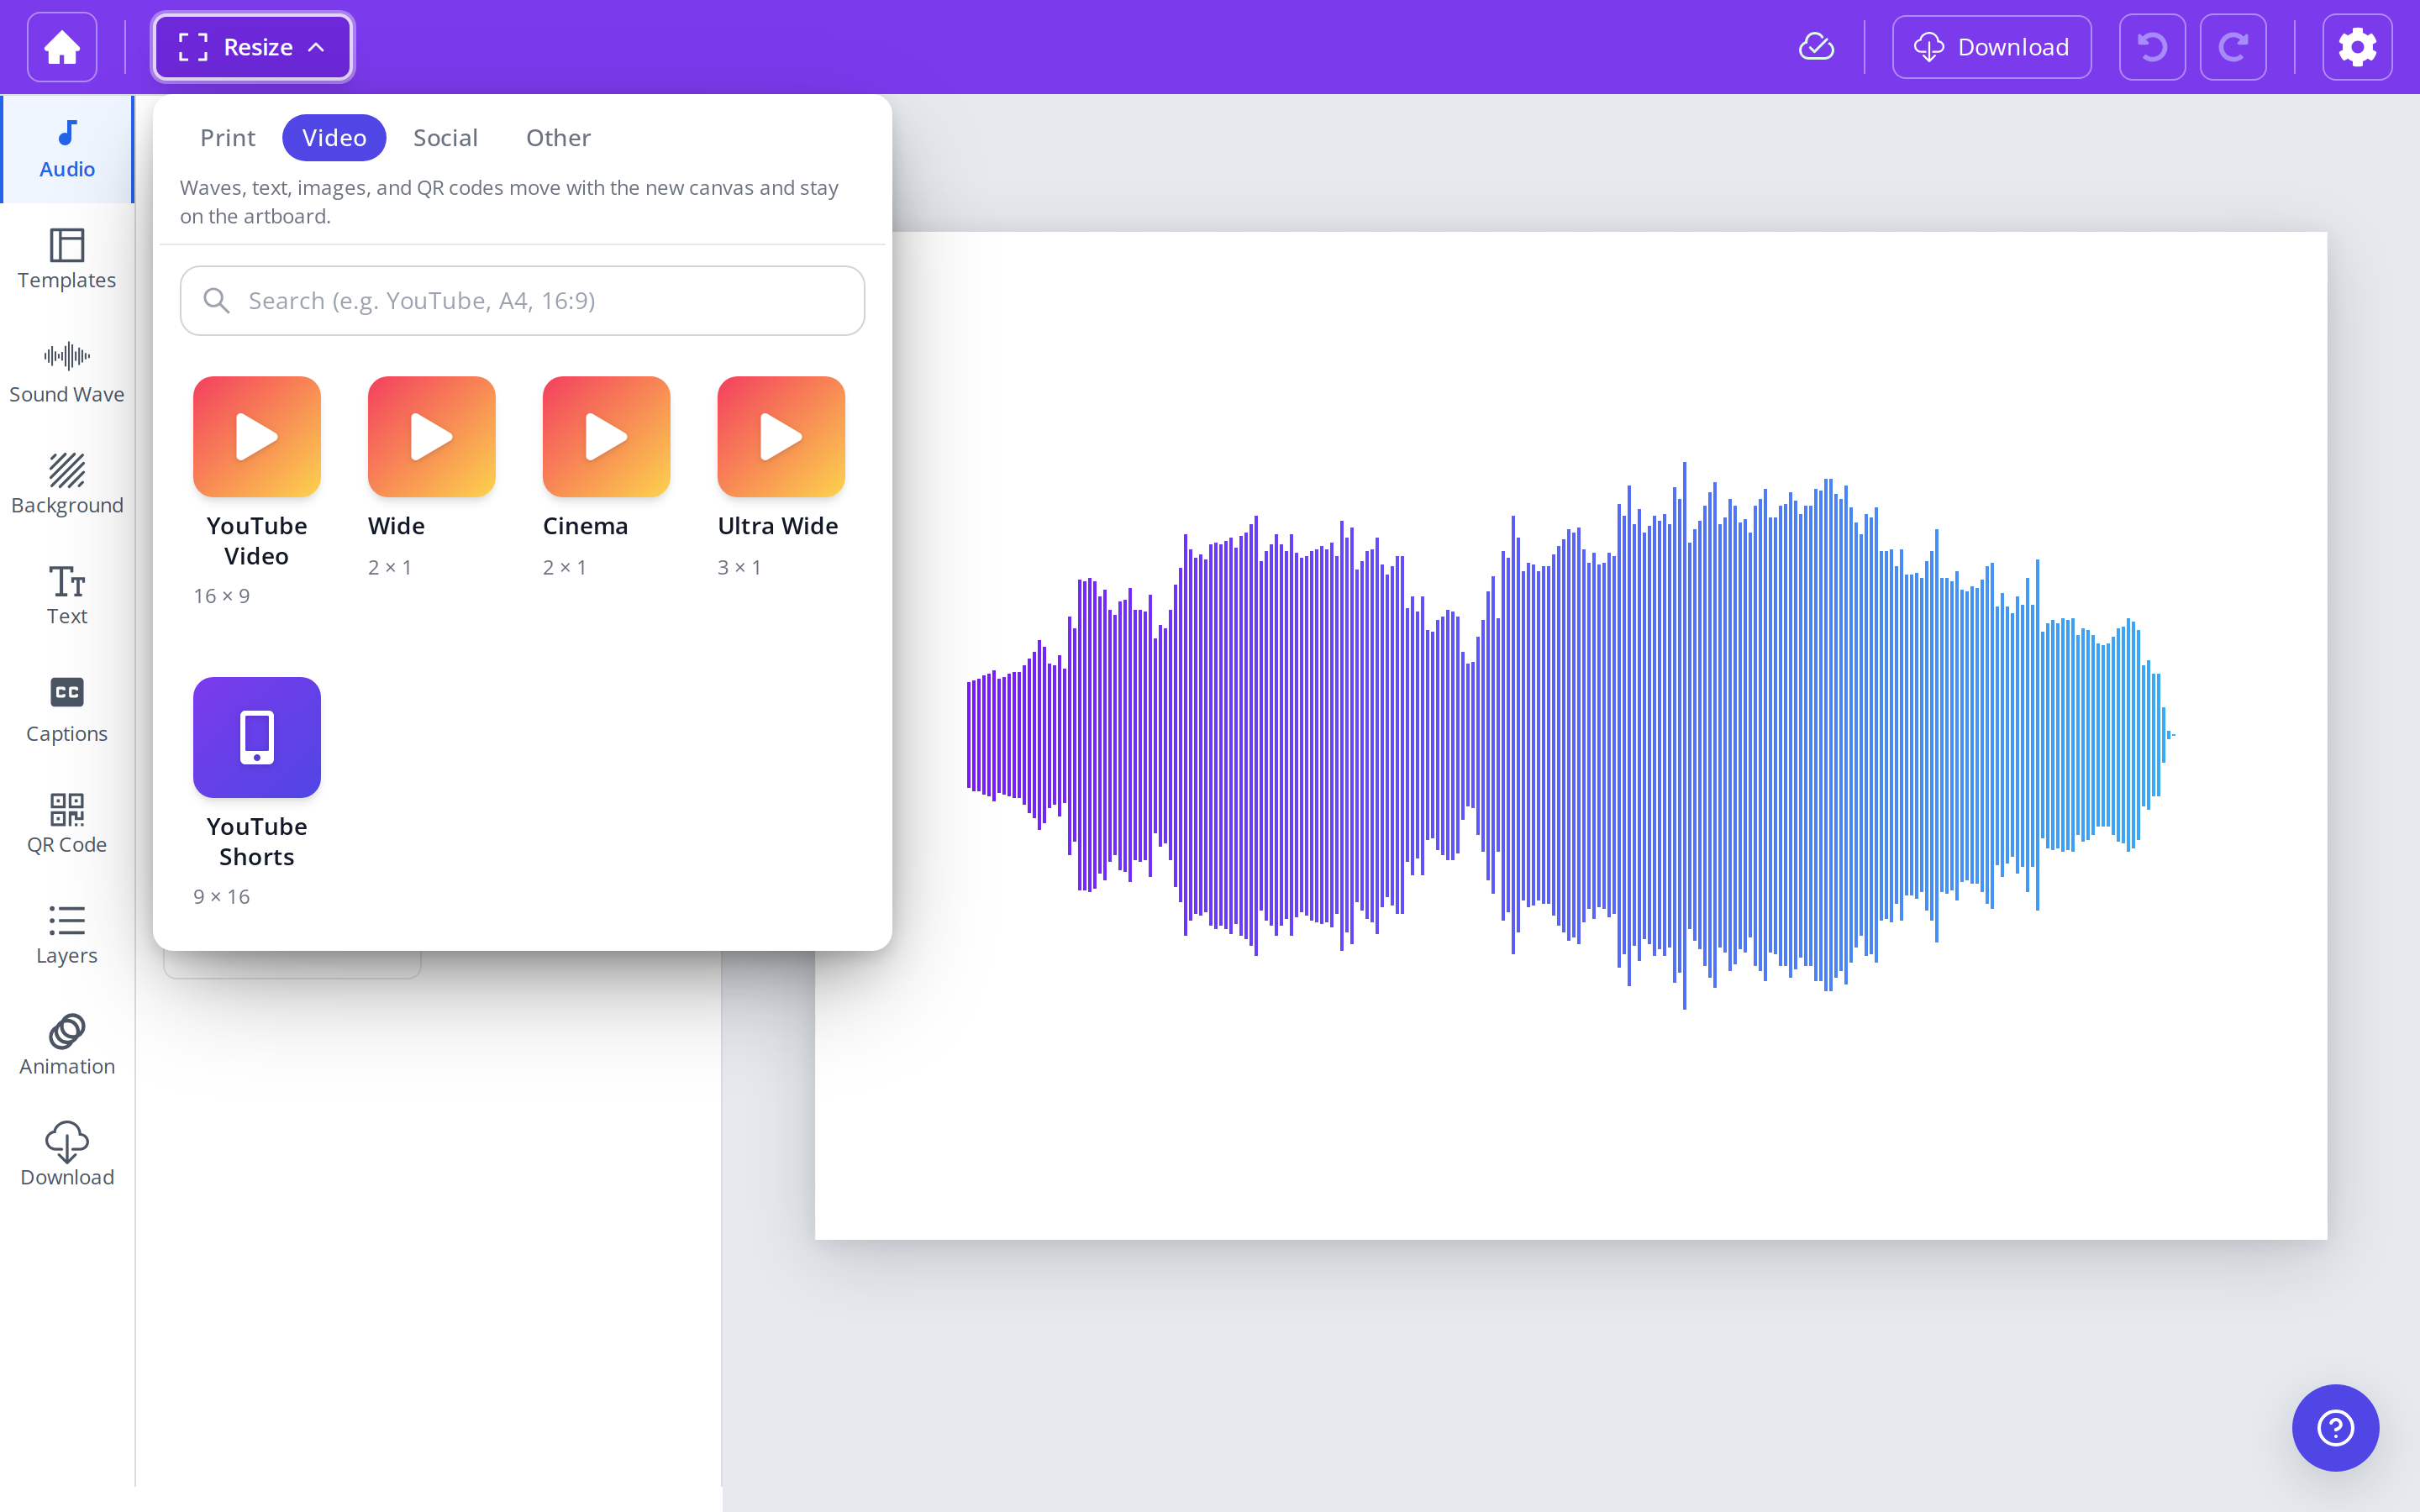Click the Download button in top bar

click(x=1991, y=47)
